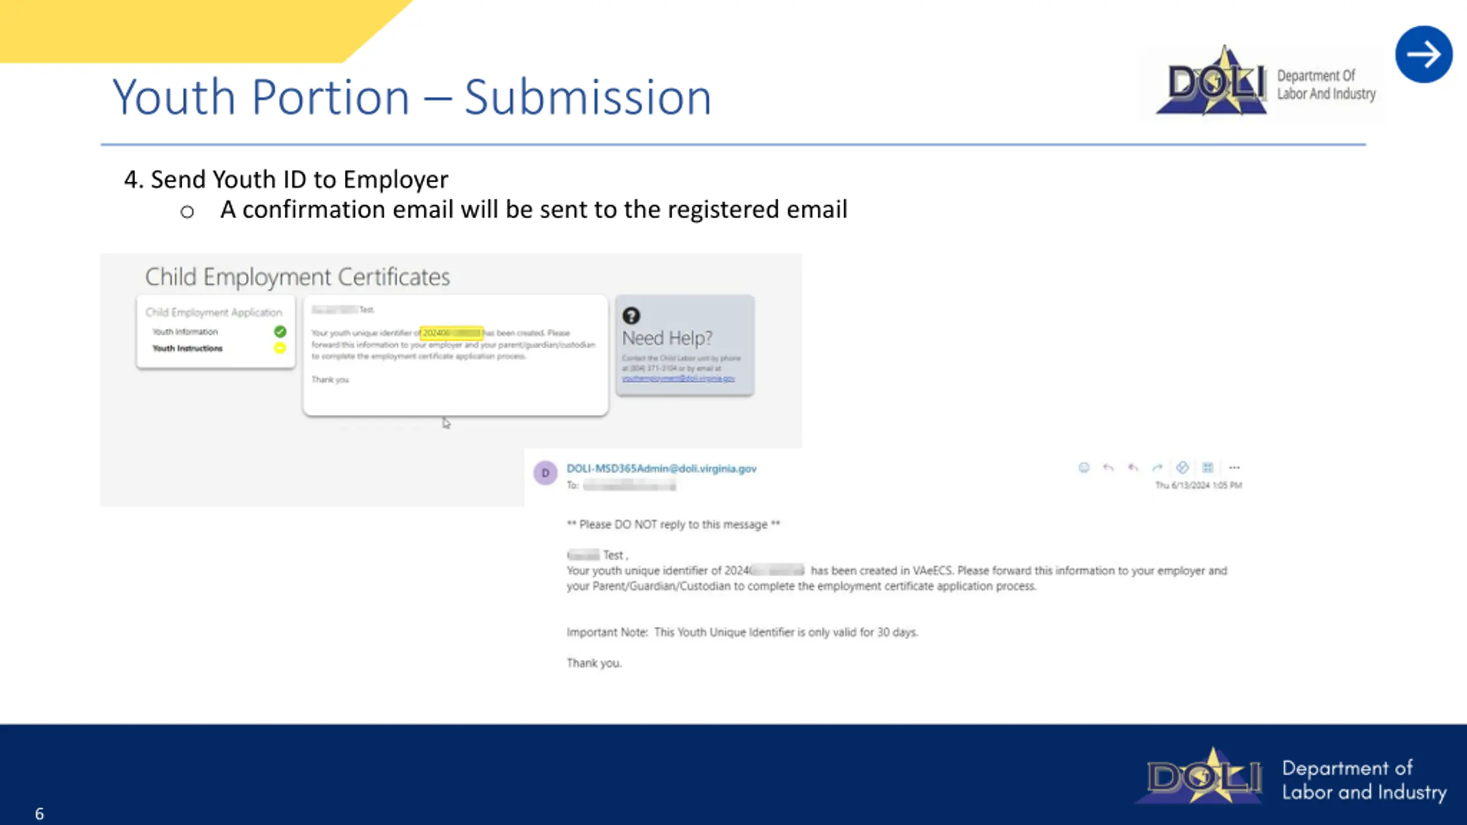Click the highlighted youth identifier 202406
1467x825 pixels.
[x=452, y=333]
